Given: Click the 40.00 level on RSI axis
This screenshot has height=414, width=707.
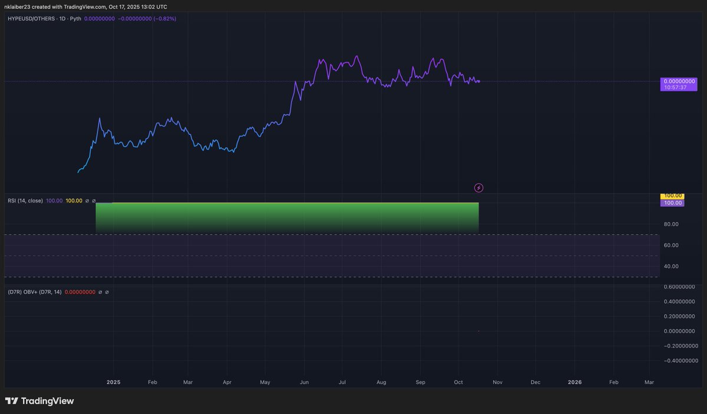Looking at the screenshot, I should point(671,266).
